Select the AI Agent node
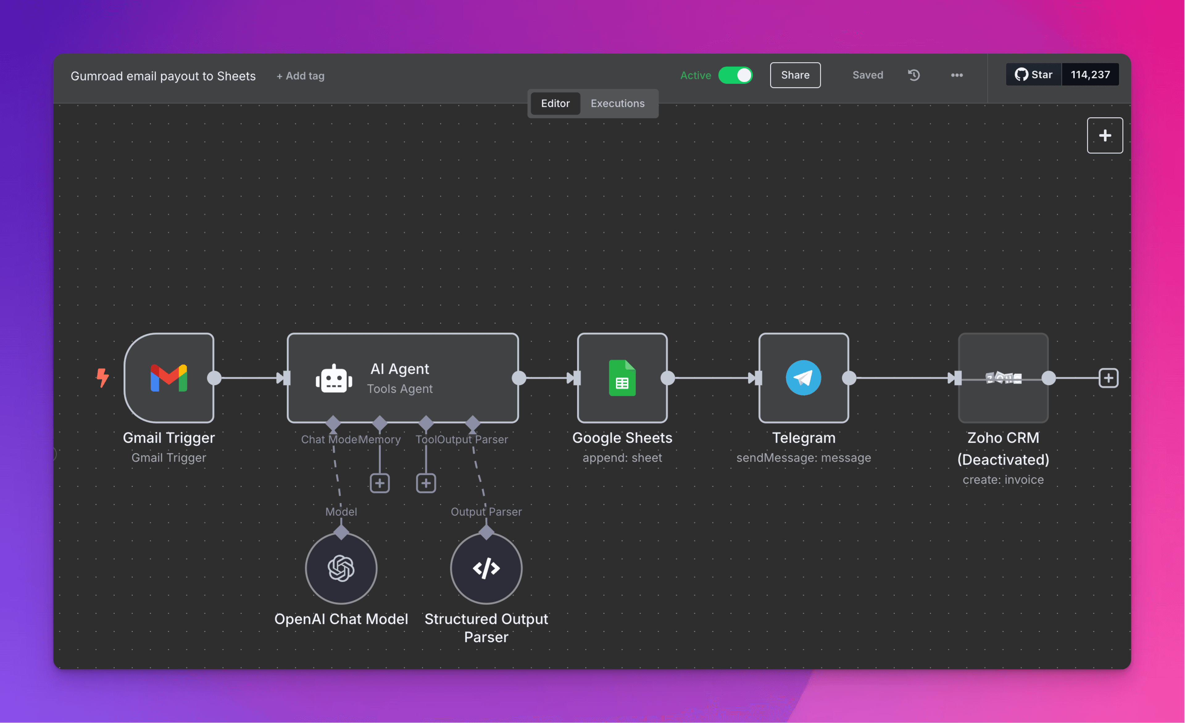This screenshot has width=1185, height=723. click(x=402, y=378)
